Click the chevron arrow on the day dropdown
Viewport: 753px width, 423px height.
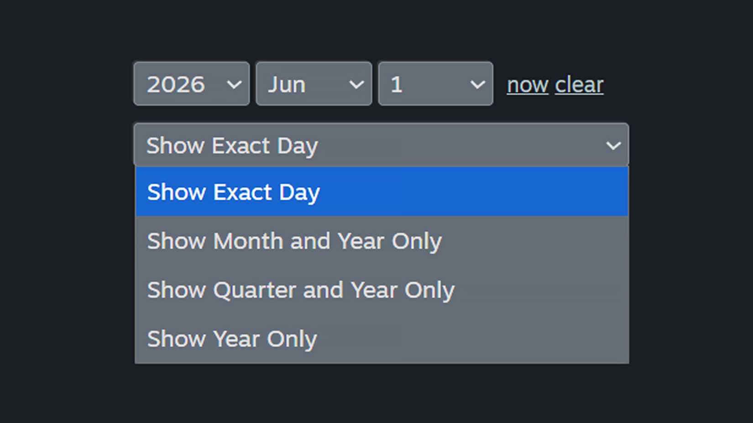477,84
